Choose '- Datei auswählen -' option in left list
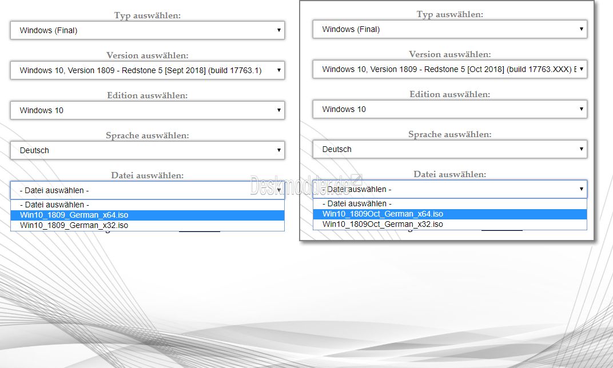 148,205
